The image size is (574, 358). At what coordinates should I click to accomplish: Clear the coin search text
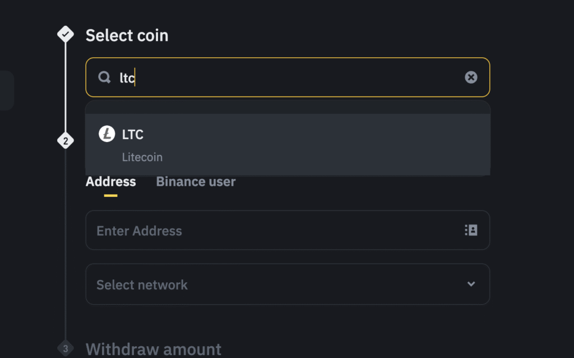(x=471, y=77)
